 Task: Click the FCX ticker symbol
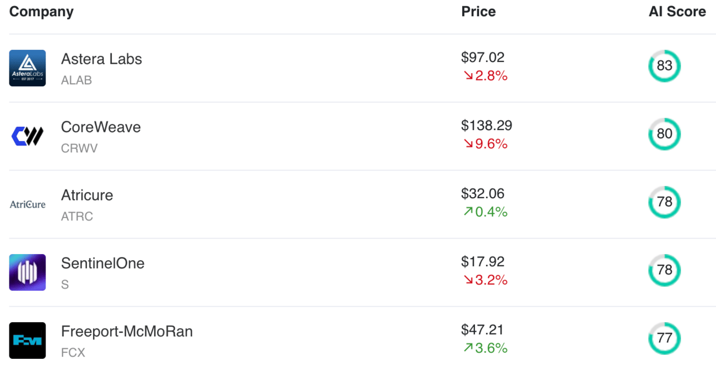(x=73, y=352)
